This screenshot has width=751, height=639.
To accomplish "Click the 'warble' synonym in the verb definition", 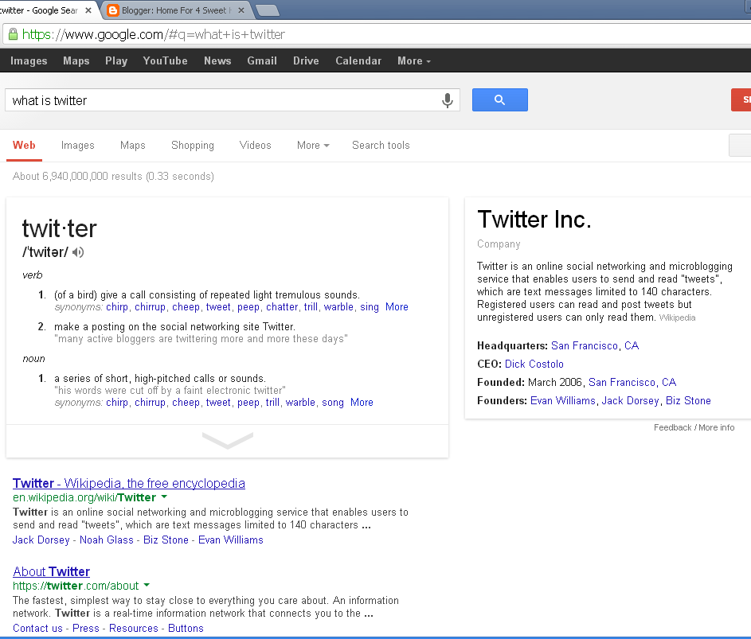I will (x=338, y=307).
